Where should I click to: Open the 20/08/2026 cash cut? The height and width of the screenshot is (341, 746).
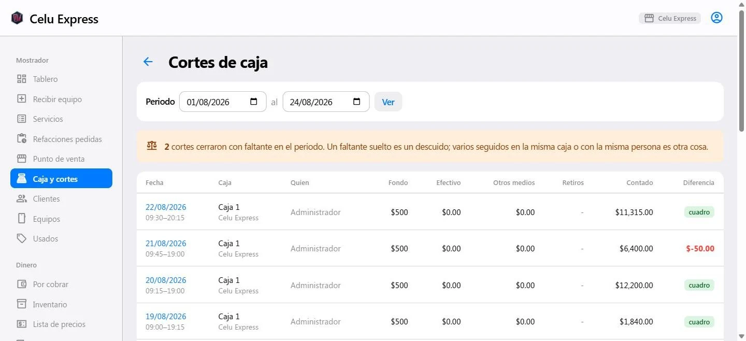point(166,280)
